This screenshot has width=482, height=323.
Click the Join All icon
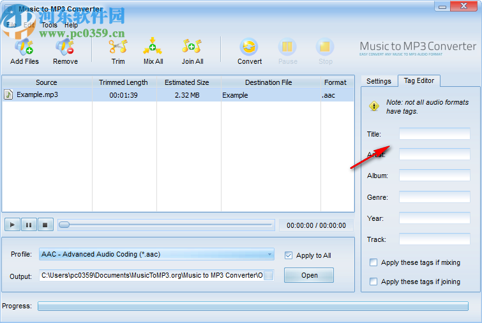(192, 47)
